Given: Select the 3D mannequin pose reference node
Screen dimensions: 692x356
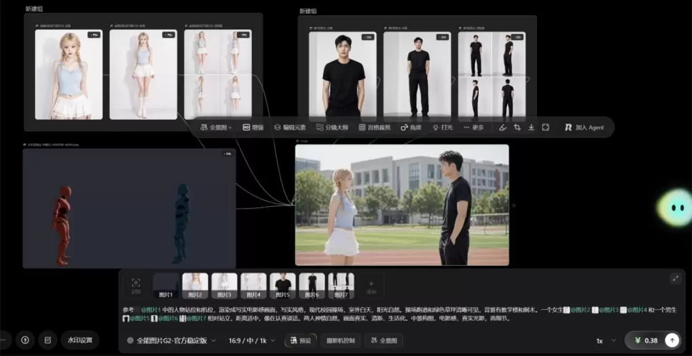Looking at the screenshot, I should click(x=129, y=208).
